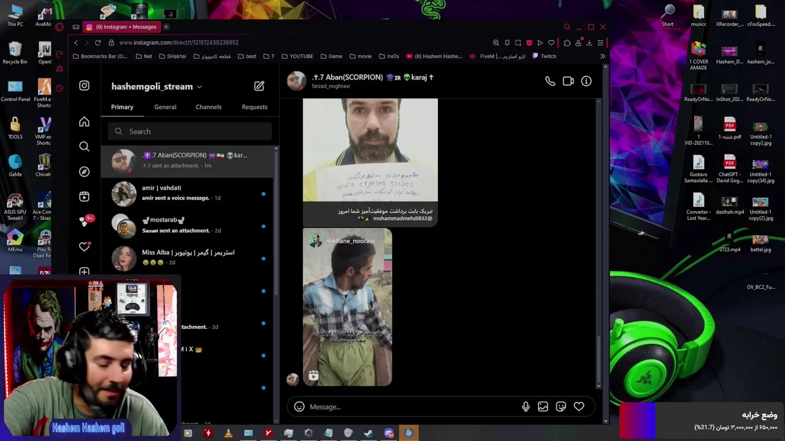Open the emoji picker in message box
785x441 pixels.
[299, 407]
